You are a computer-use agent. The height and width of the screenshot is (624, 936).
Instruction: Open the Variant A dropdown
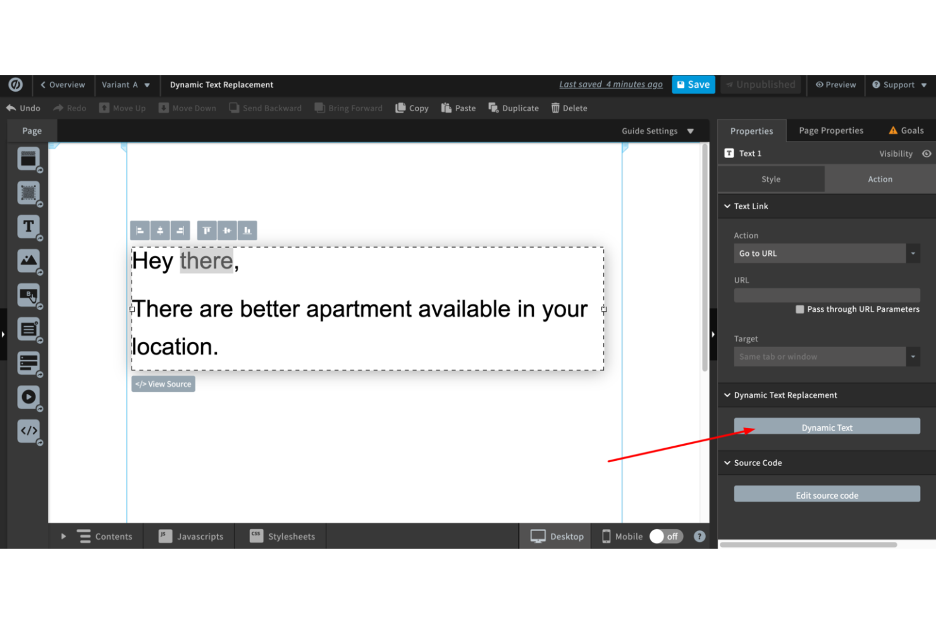(x=126, y=85)
